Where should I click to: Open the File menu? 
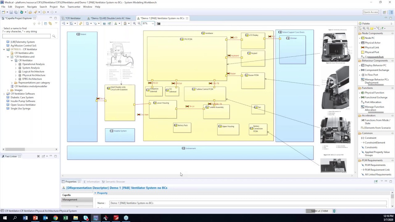[3, 6]
